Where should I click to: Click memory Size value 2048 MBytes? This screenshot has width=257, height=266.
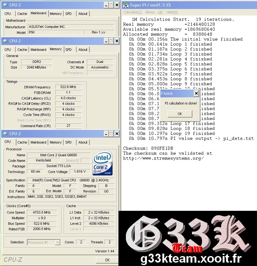tap(36, 67)
